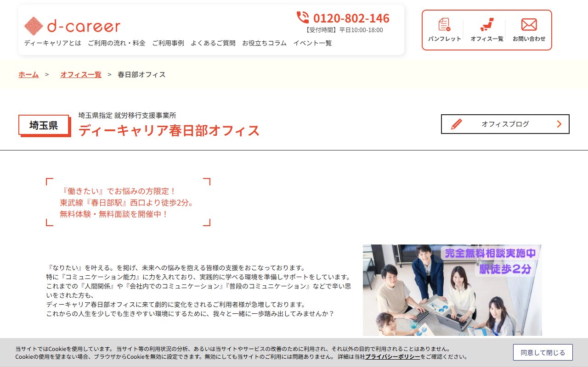The width and height of the screenshot is (588, 367).
Task: Open ご利用の流れ・料金 menu item
Action: tap(117, 43)
